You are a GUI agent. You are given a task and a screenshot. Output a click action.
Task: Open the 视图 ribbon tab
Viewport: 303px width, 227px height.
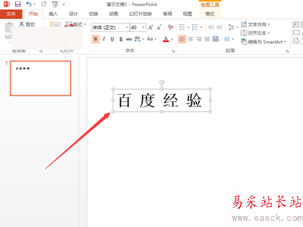pos(187,14)
